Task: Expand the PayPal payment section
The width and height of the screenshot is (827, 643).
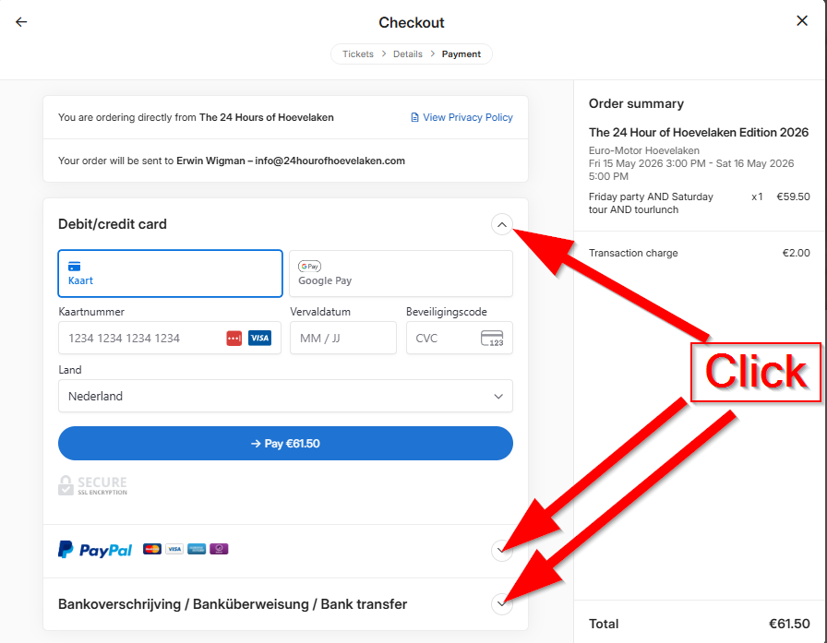Action: pyautogui.click(x=501, y=551)
